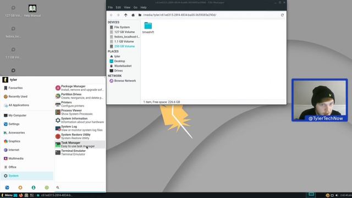Open the File menu
The width and height of the screenshot is (352, 198).
coord(110,7)
